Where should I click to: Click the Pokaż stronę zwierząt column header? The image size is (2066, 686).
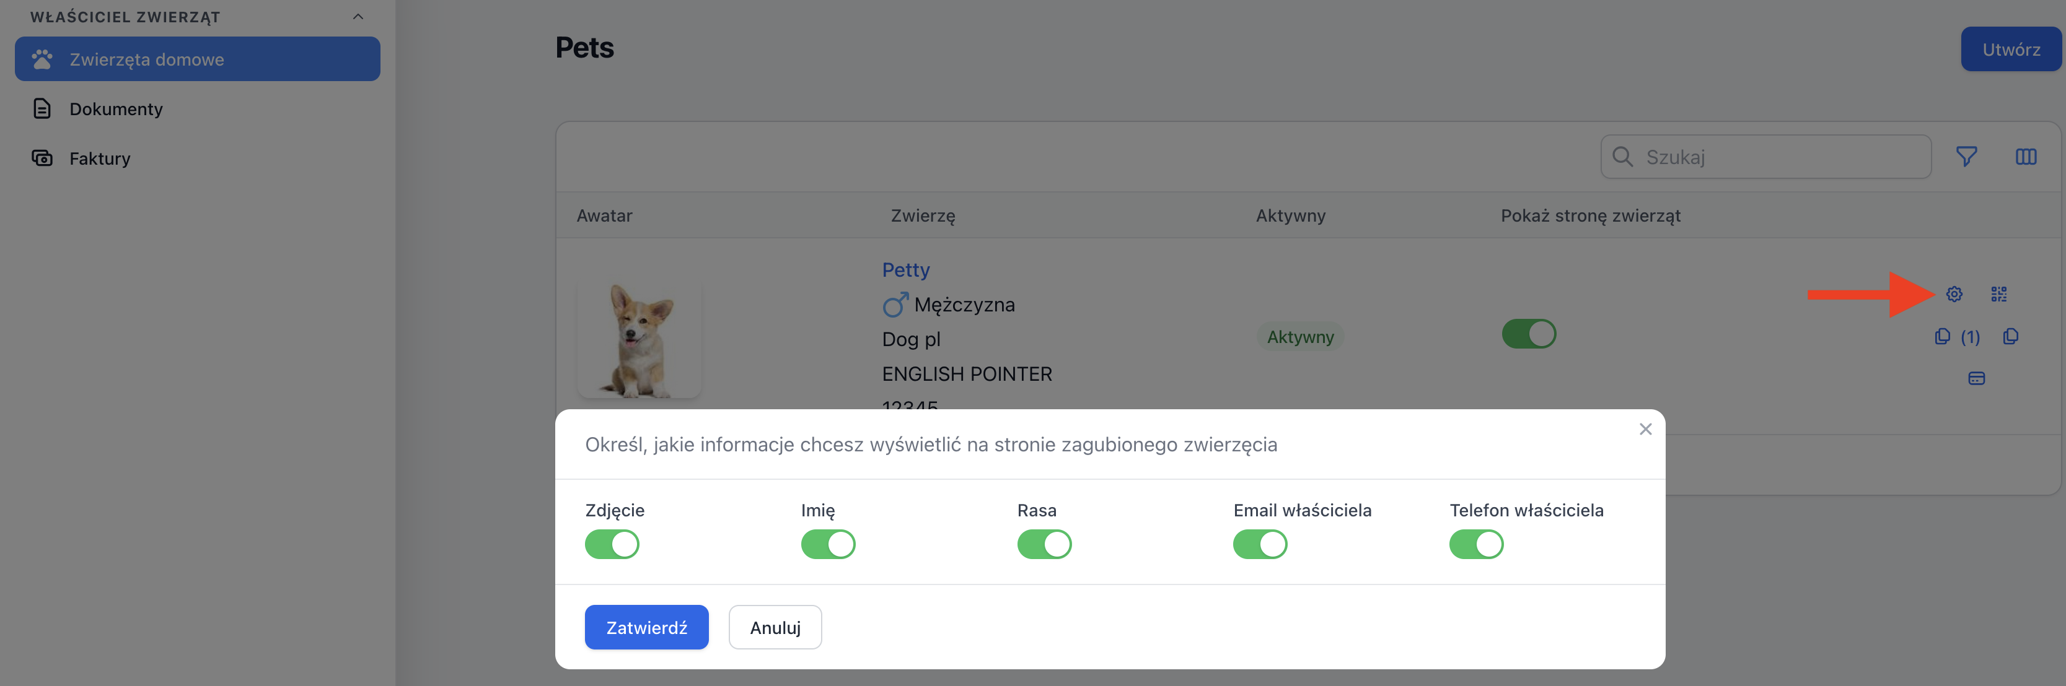click(x=1591, y=215)
